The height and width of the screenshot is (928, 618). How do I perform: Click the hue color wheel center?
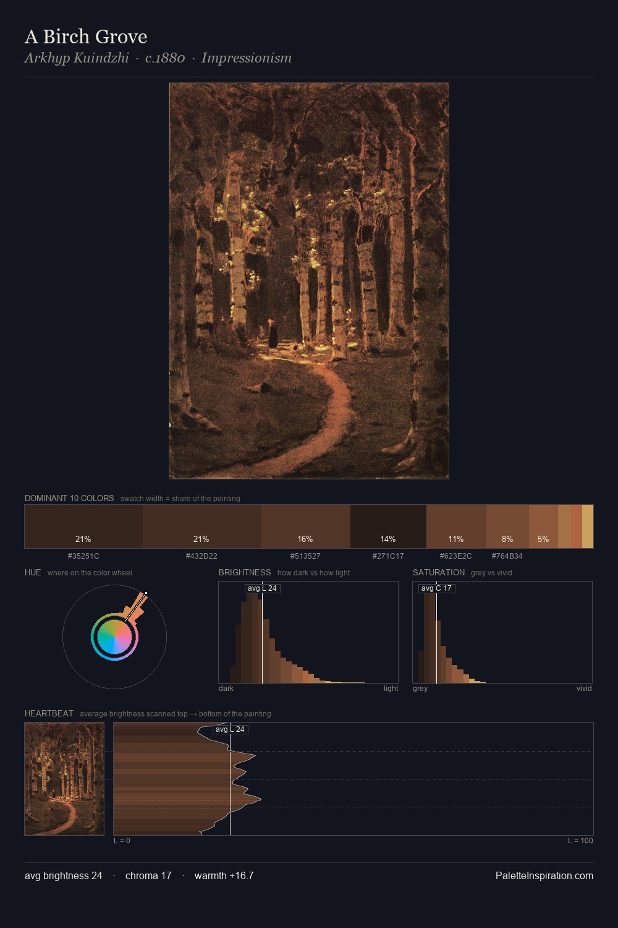click(x=114, y=637)
